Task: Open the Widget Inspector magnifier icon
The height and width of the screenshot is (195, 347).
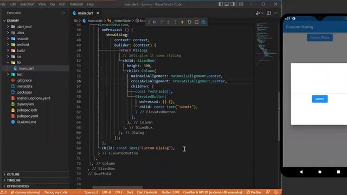Action: pyautogui.click(x=204, y=22)
